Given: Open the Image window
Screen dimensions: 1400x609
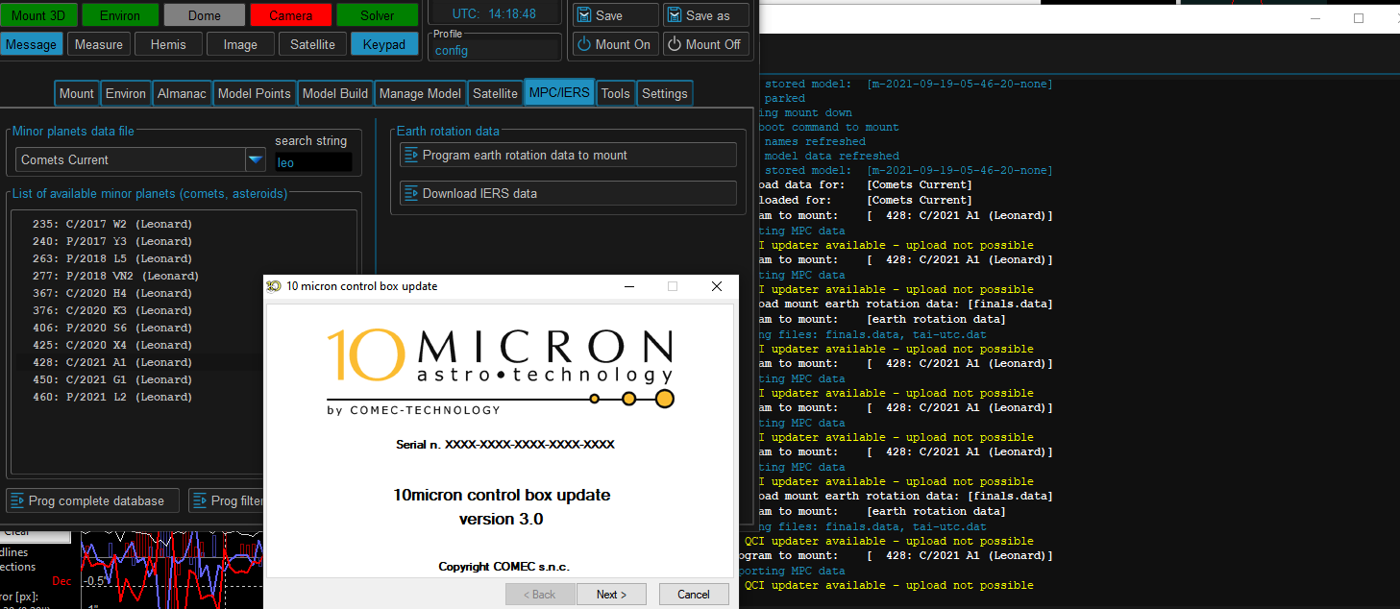Looking at the screenshot, I should (240, 44).
